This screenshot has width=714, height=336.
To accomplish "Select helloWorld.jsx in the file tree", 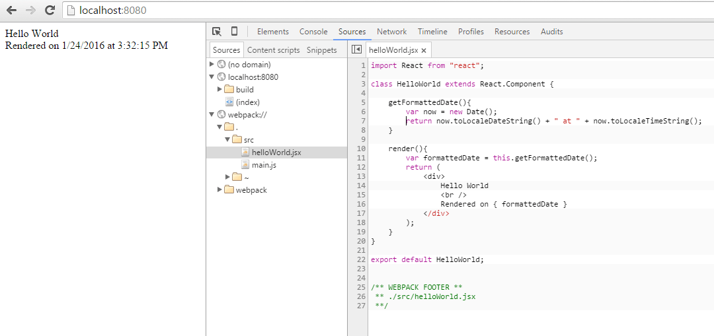I will (276, 152).
